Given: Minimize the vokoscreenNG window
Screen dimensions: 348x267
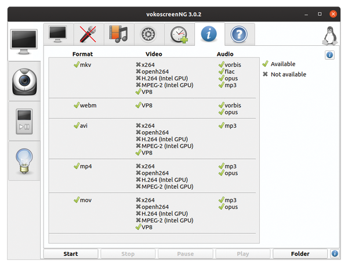Looking at the screenshot, I should (306, 14).
